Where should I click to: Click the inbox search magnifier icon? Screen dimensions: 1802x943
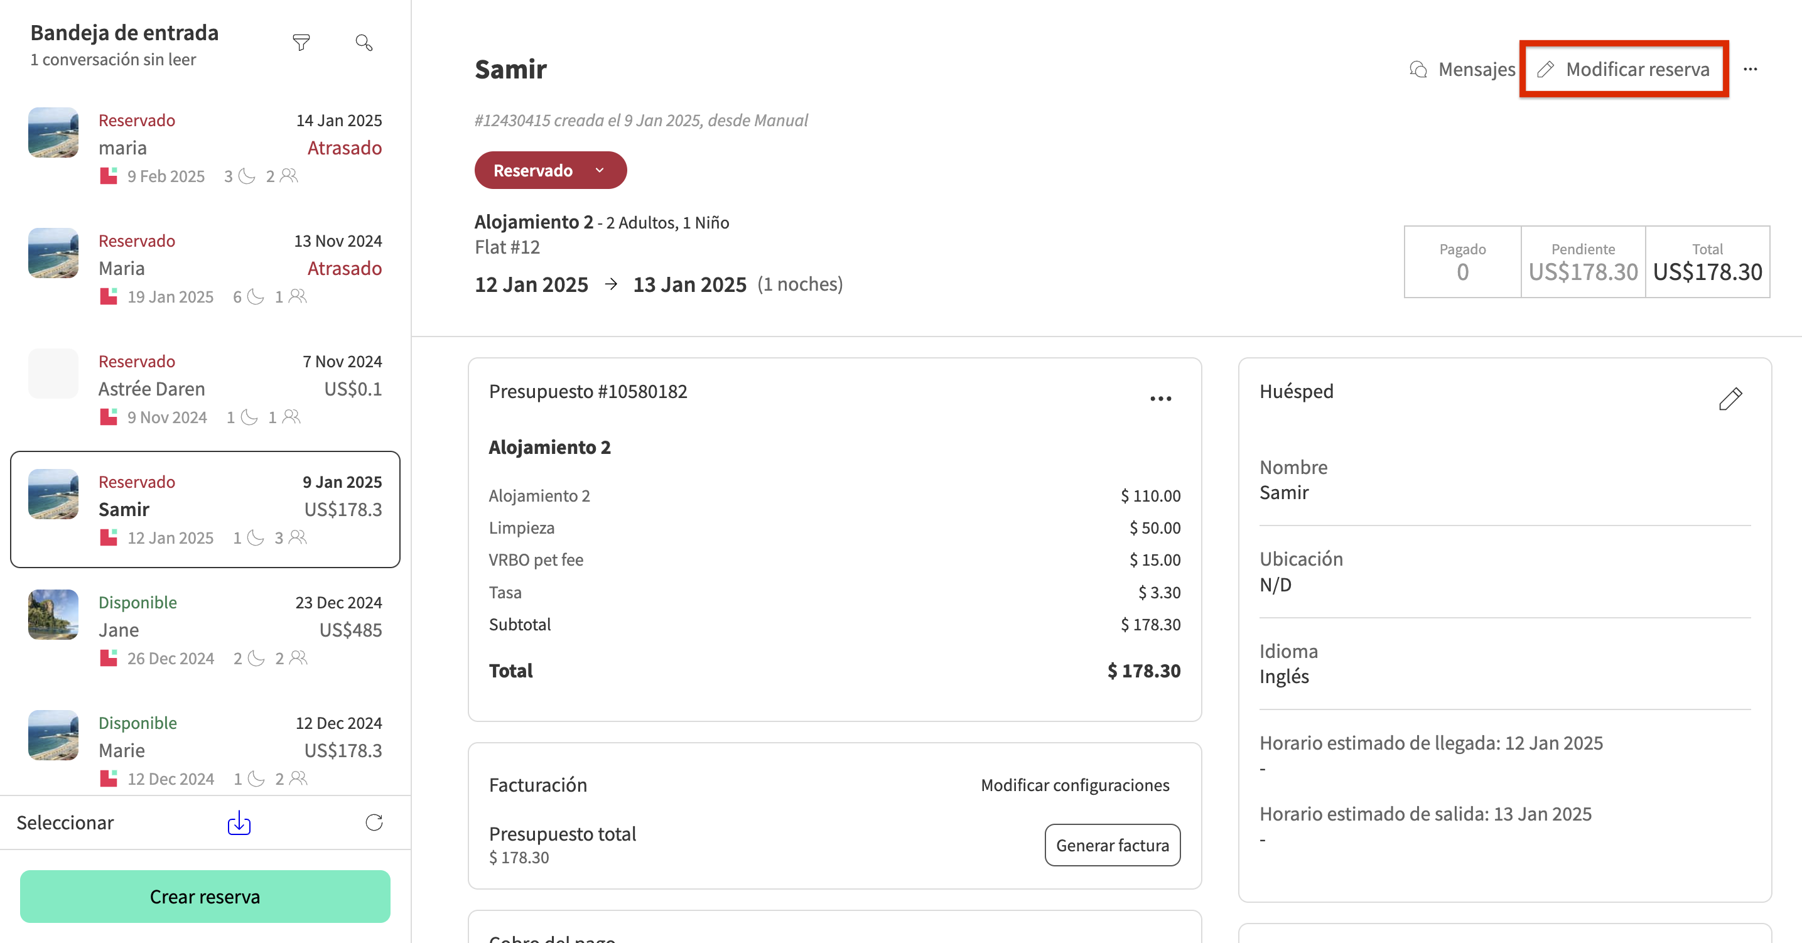(x=364, y=43)
